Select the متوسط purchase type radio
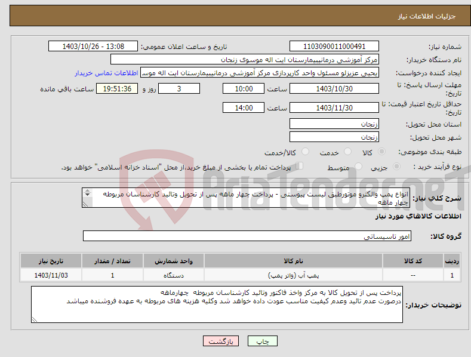This screenshot has height=357, width=471. [358, 166]
